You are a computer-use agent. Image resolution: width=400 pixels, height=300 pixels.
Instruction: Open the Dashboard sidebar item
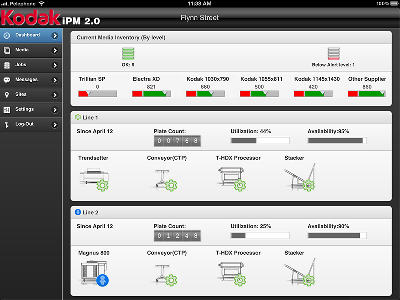[31, 35]
